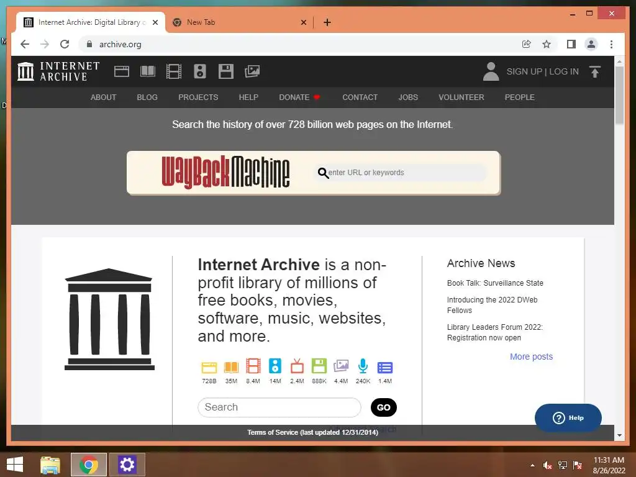Click the Wayback Machine logo

(225, 173)
